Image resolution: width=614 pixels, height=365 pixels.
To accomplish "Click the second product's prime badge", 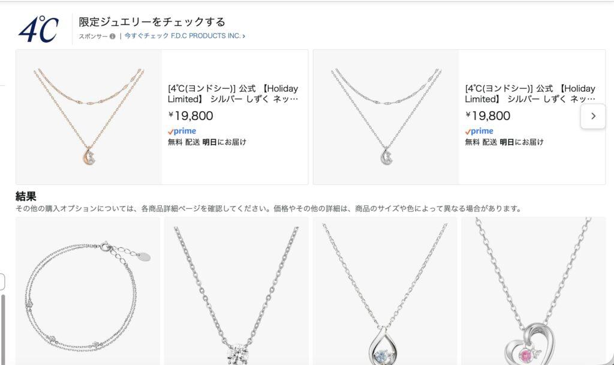I will (x=479, y=131).
